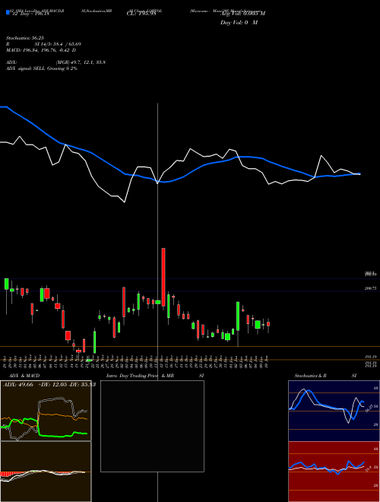The height and width of the screenshot is (502, 380).
Task: Click the 'Stochastics & R SI' panel title
Action: tap(325, 376)
